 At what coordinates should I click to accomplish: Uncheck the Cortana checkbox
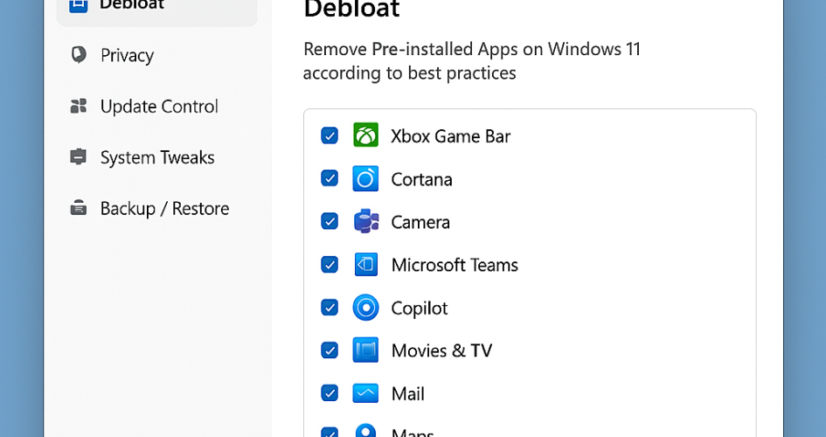click(330, 178)
